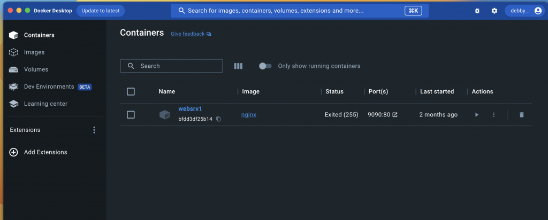The width and height of the screenshot is (548, 220).
Task: Focus the containers Search input
Action: (x=171, y=66)
